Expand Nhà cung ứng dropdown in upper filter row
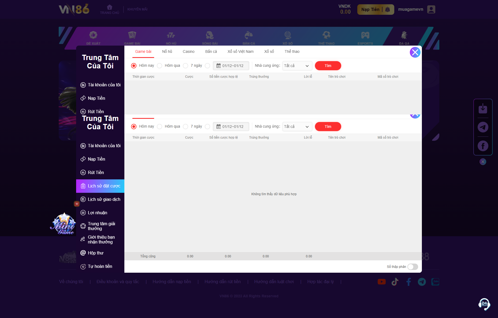 click(297, 66)
